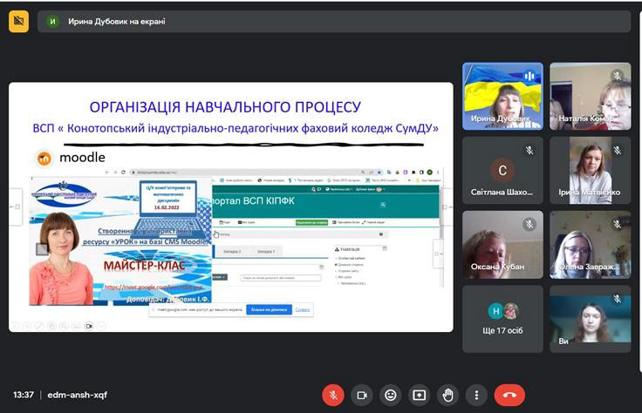Click the meeting code edm-ansh-xqf

click(77, 395)
